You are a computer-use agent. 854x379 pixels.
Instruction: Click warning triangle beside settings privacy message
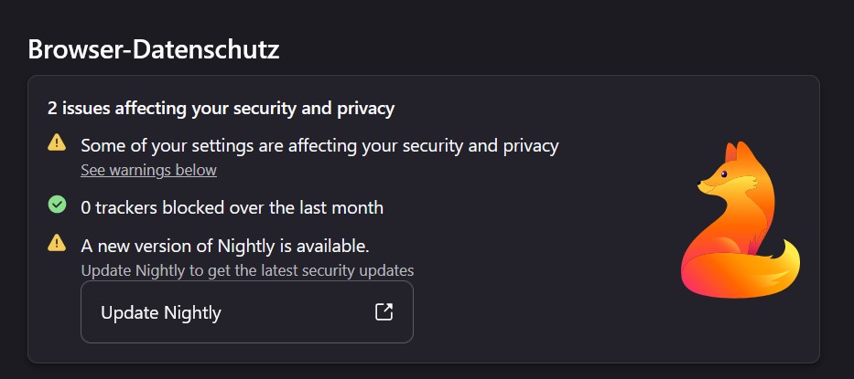pos(57,142)
